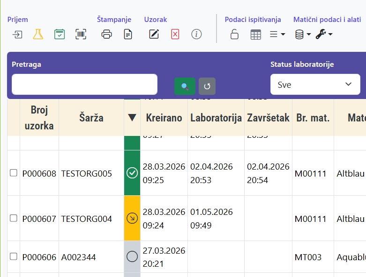Expand the list lines dropdown menu

[277, 34]
